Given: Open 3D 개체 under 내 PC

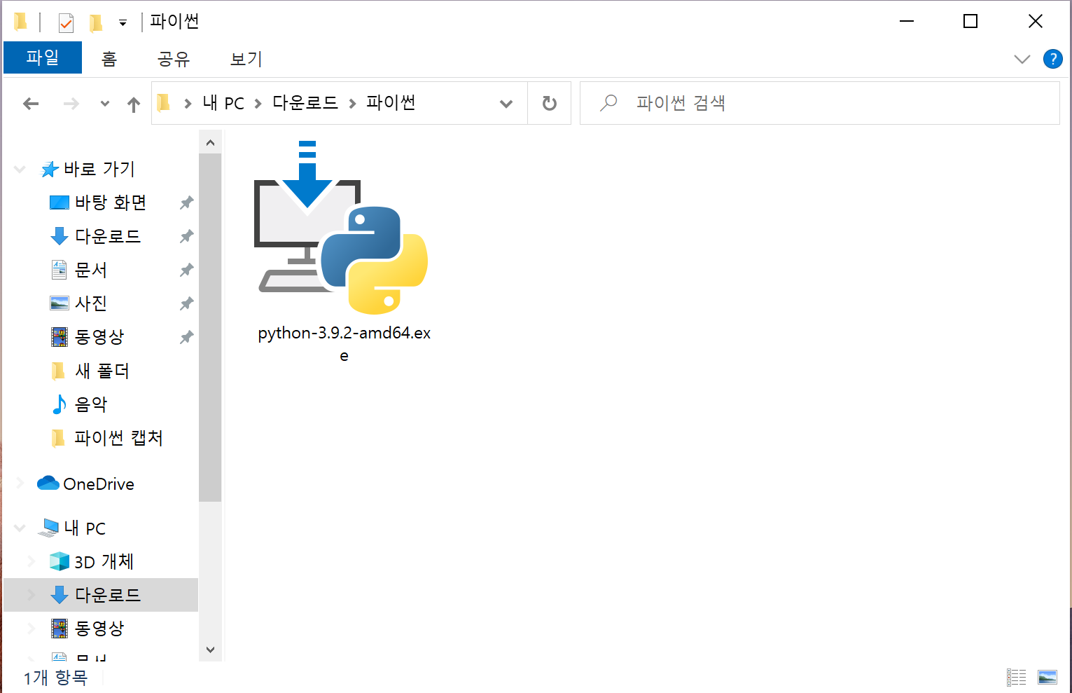Looking at the screenshot, I should [103, 561].
